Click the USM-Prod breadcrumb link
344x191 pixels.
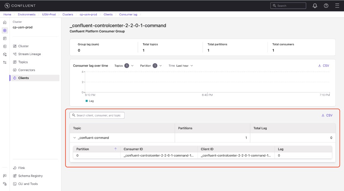49,14
